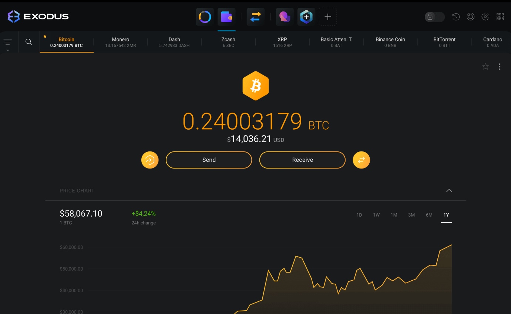Open the three-dot options menu

click(500, 66)
